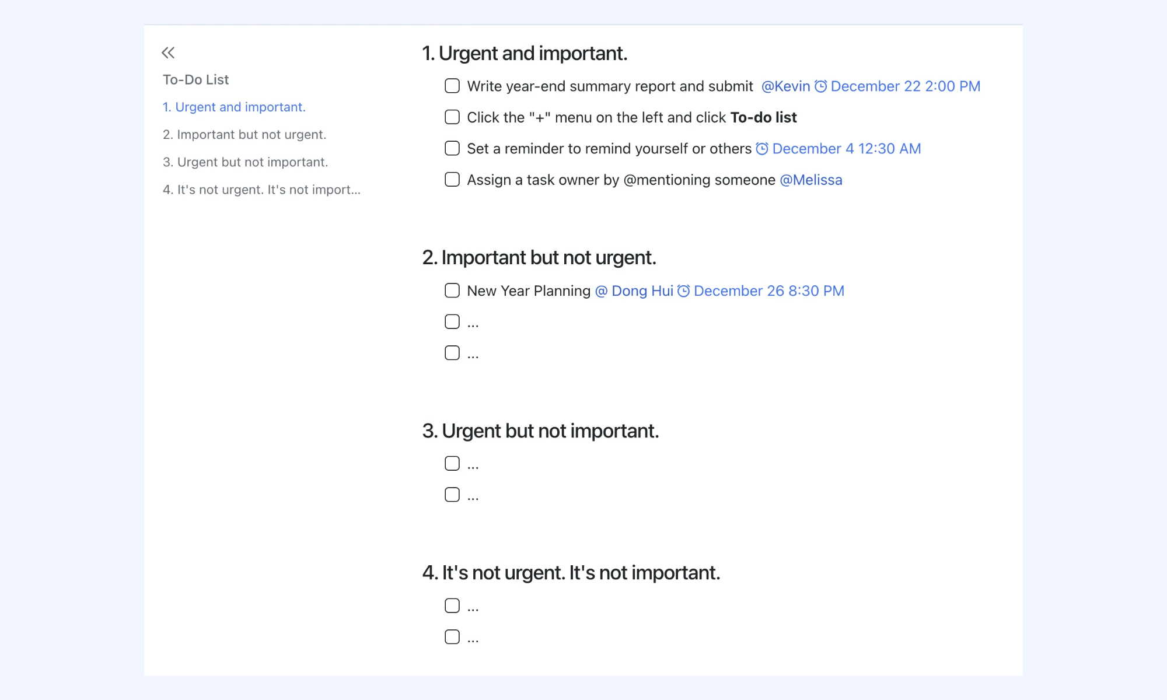This screenshot has height=700, width=1167.
Task: Click the reminder clock icon before December 4
Action: tap(762, 149)
